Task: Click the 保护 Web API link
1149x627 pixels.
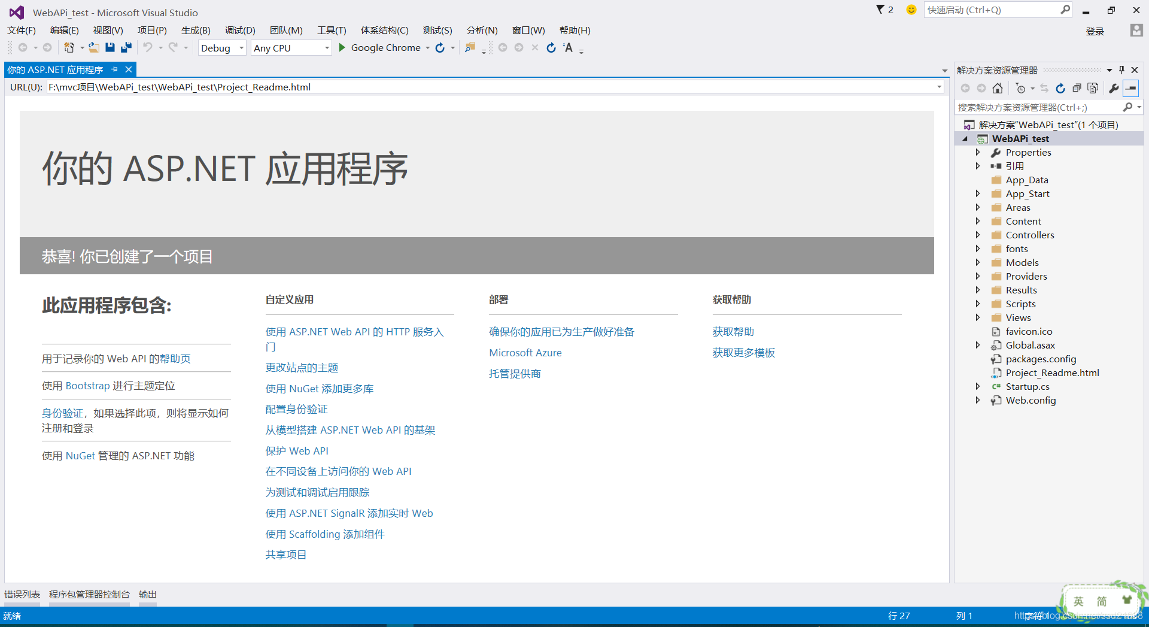Action: [297, 451]
